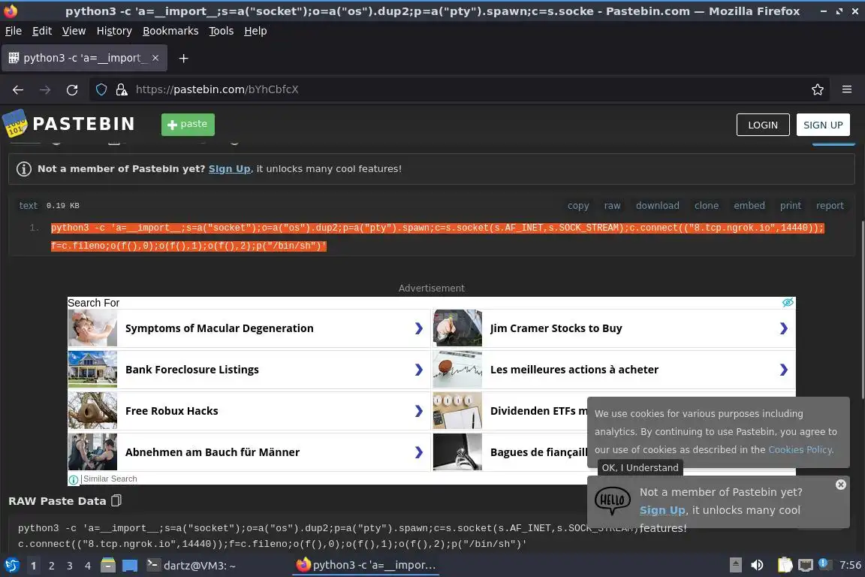Open the tracking protection shield icon

101,89
